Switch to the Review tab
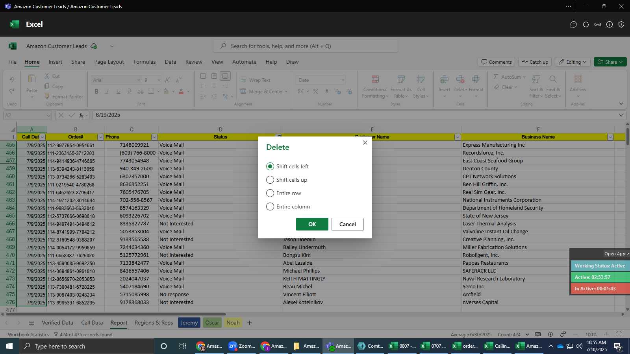This screenshot has width=630, height=354. 194,62
